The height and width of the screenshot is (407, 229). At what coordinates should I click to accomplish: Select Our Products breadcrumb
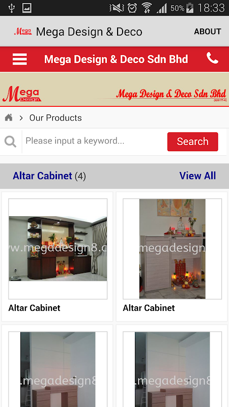[x=55, y=118]
